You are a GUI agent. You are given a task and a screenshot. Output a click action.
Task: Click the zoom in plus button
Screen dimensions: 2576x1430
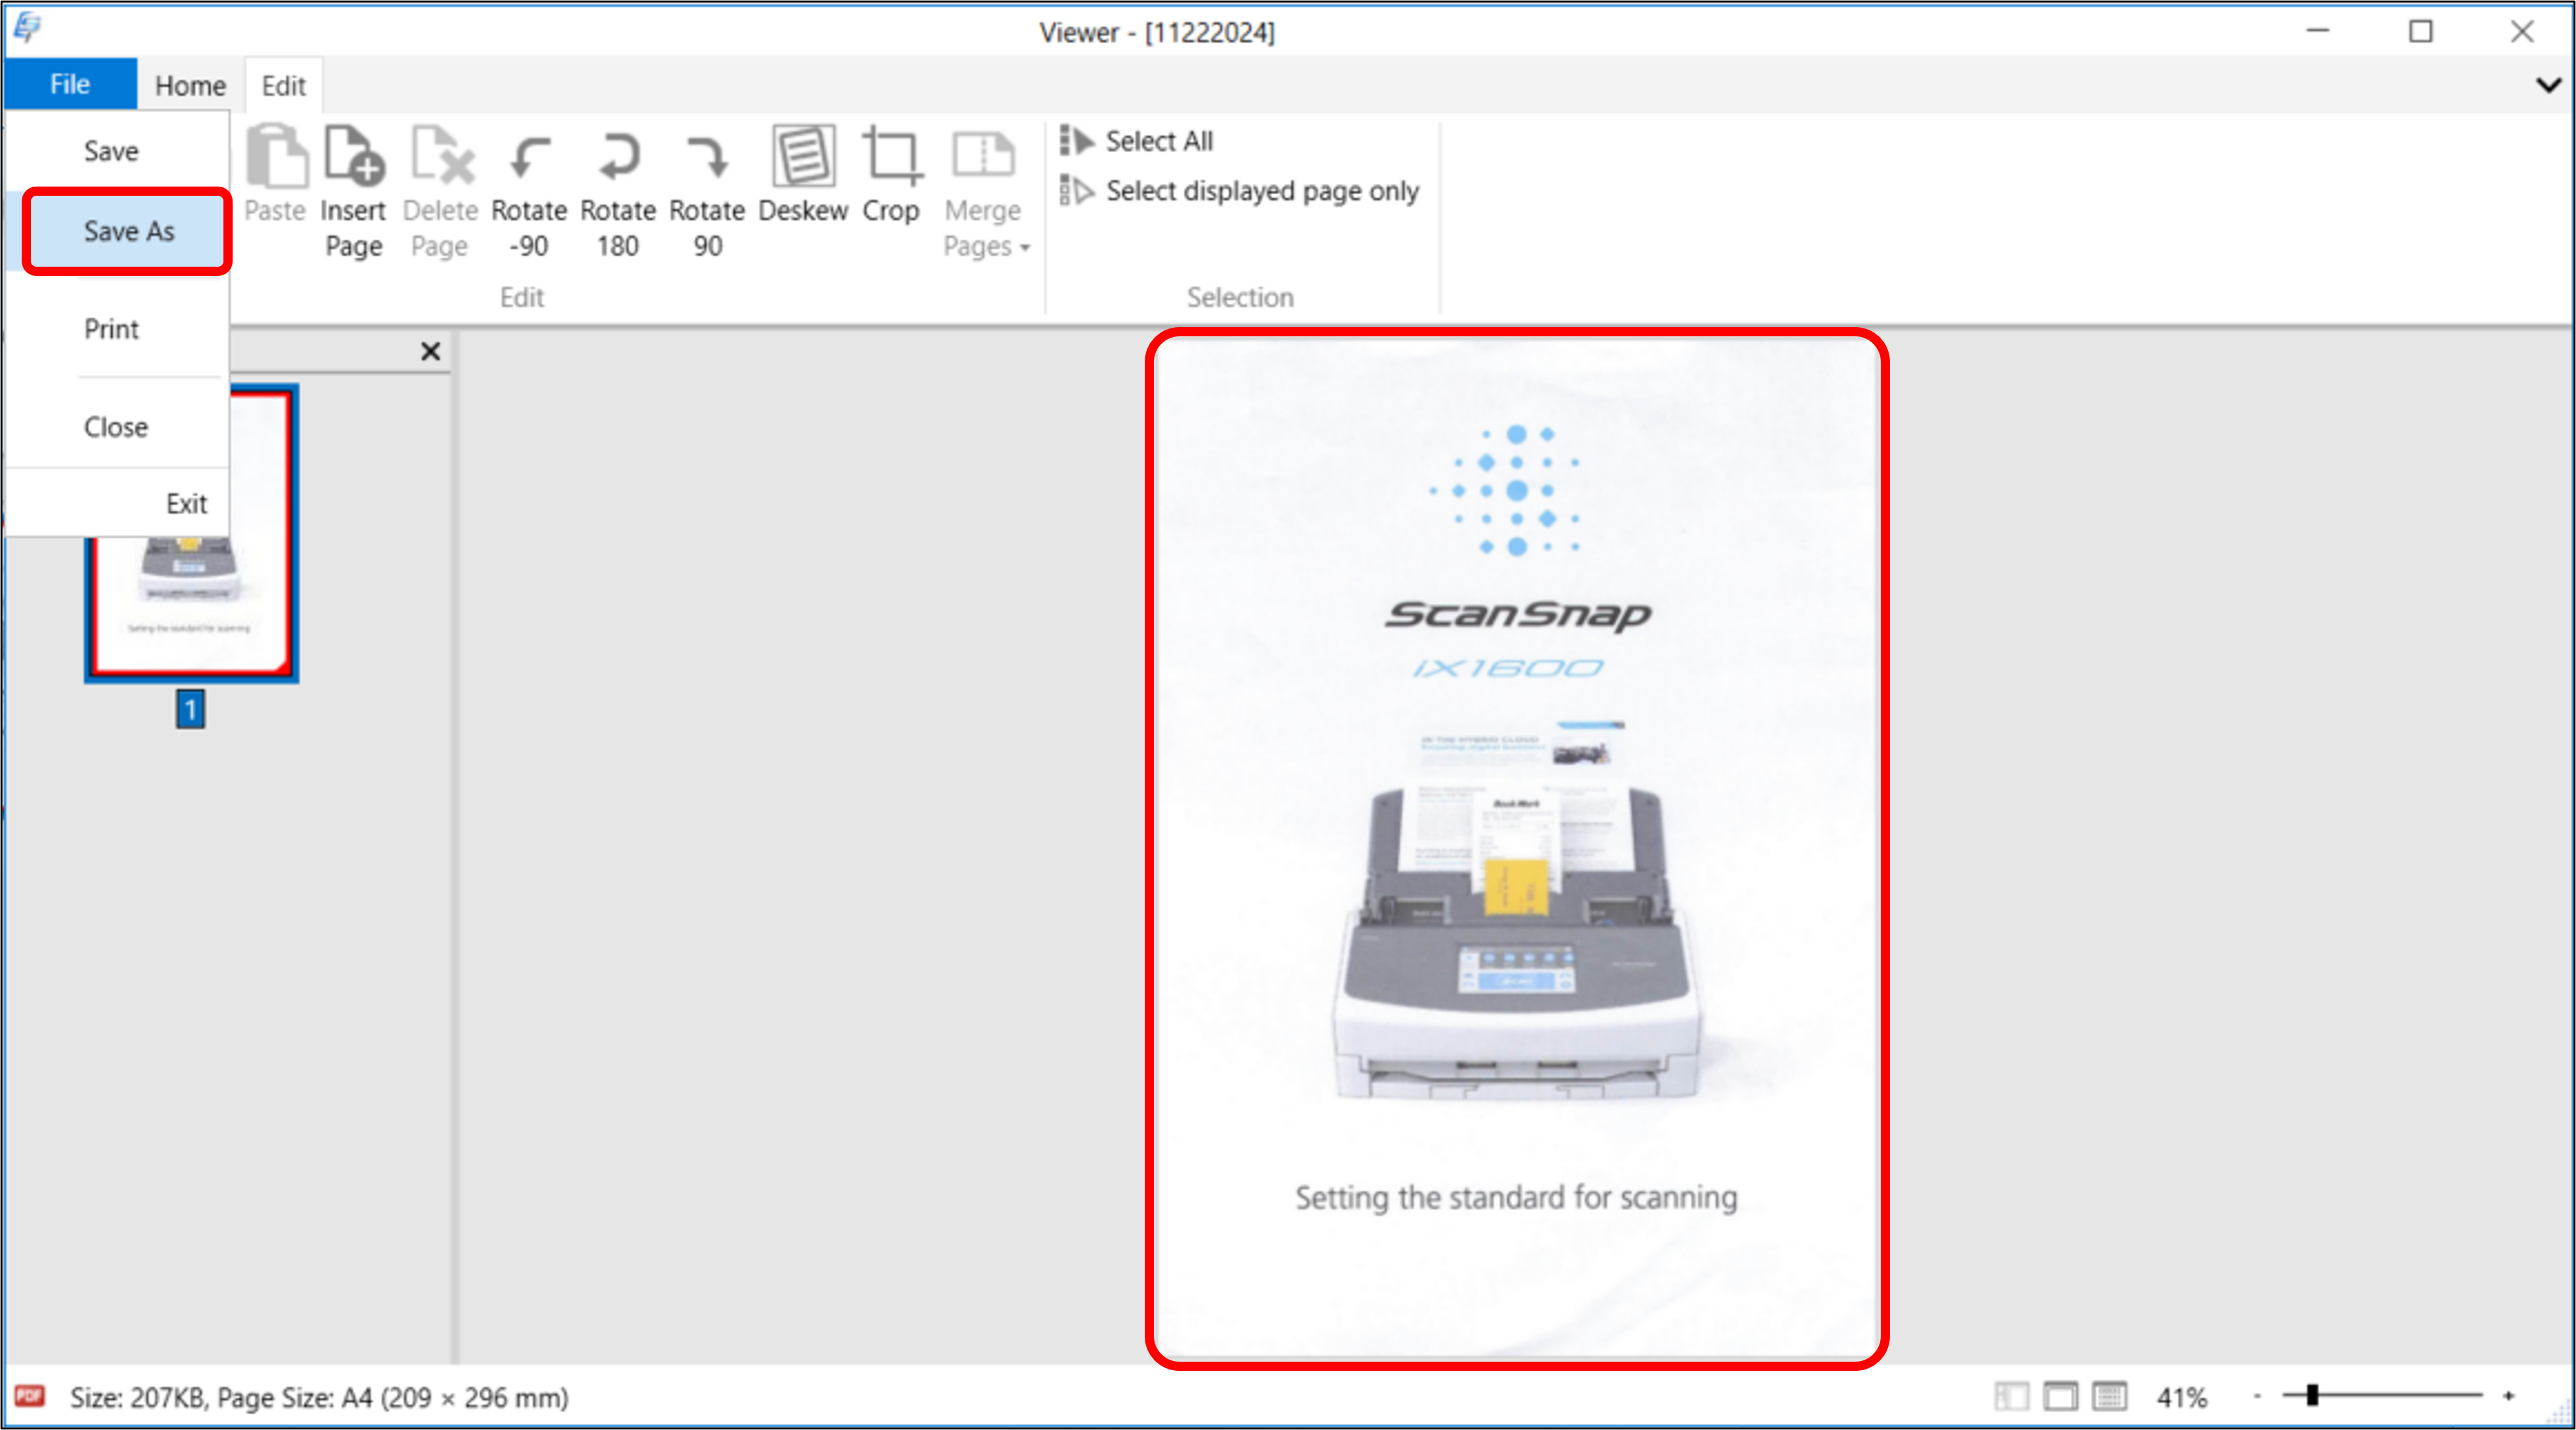click(x=2509, y=1396)
